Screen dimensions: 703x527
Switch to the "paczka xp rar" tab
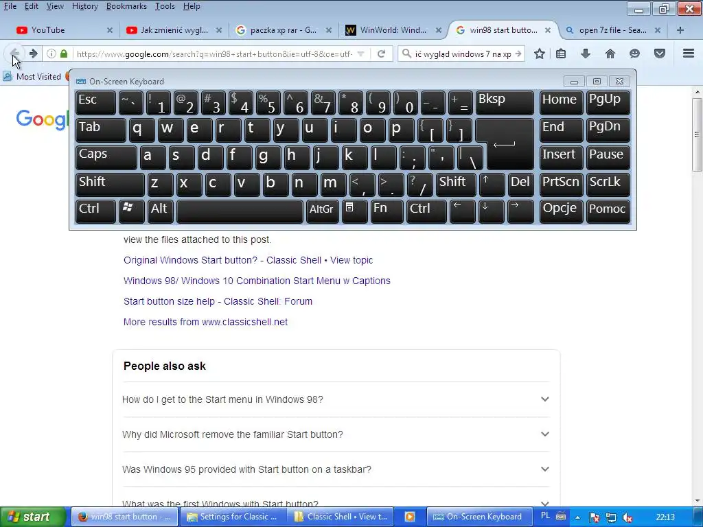284,30
